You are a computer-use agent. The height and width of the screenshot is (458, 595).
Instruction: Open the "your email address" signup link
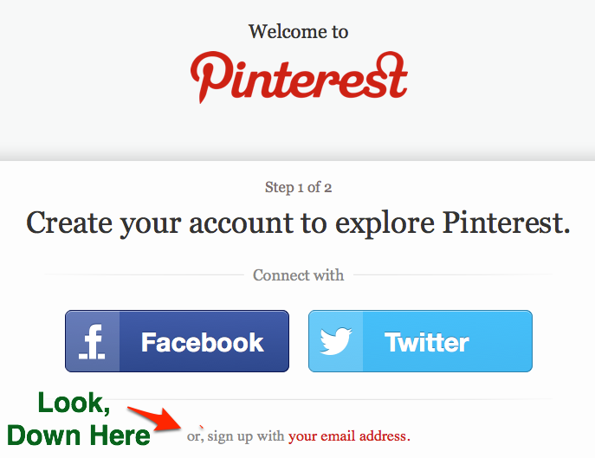(349, 435)
